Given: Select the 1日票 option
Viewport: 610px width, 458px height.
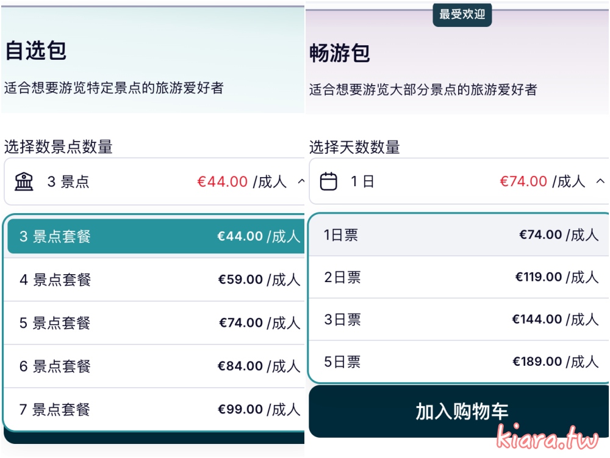Looking at the screenshot, I should (x=459, y=235).
